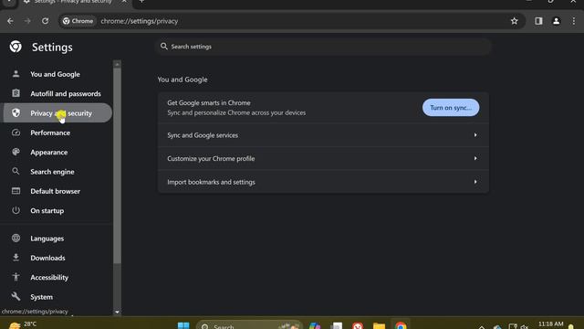Open Languages text entry
This screenshot has width=584, height=329.
coord(47,239)
